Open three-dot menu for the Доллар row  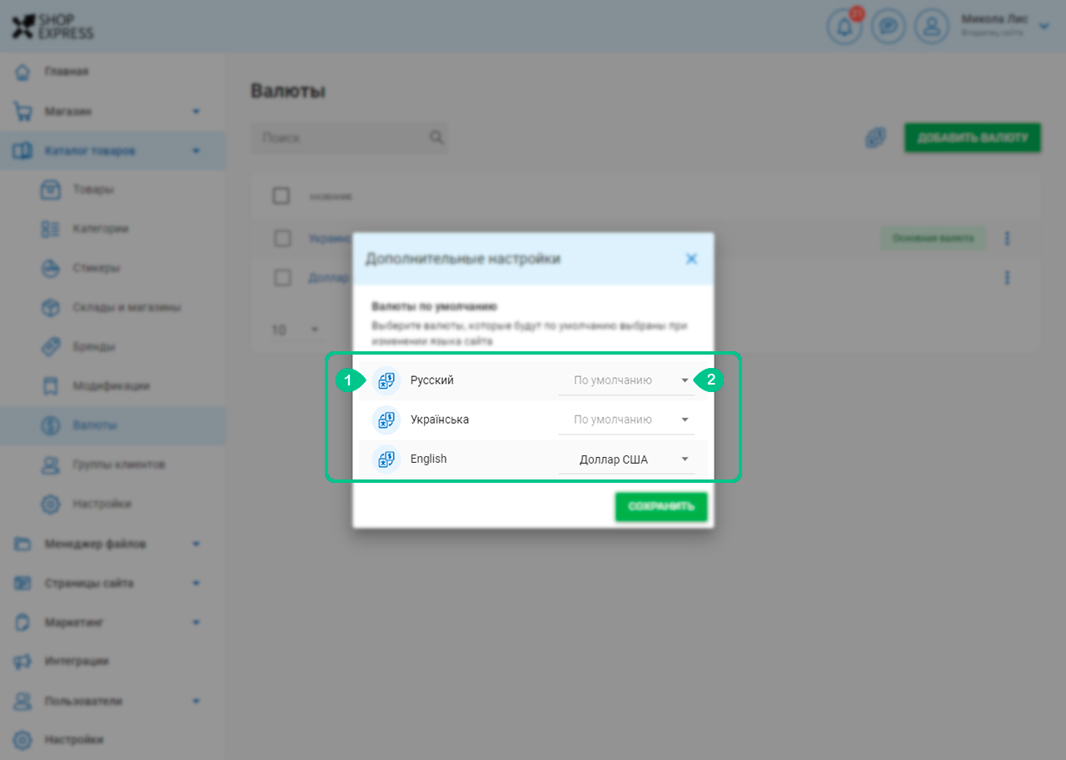pyautogui.click(x=1008, y=277)
